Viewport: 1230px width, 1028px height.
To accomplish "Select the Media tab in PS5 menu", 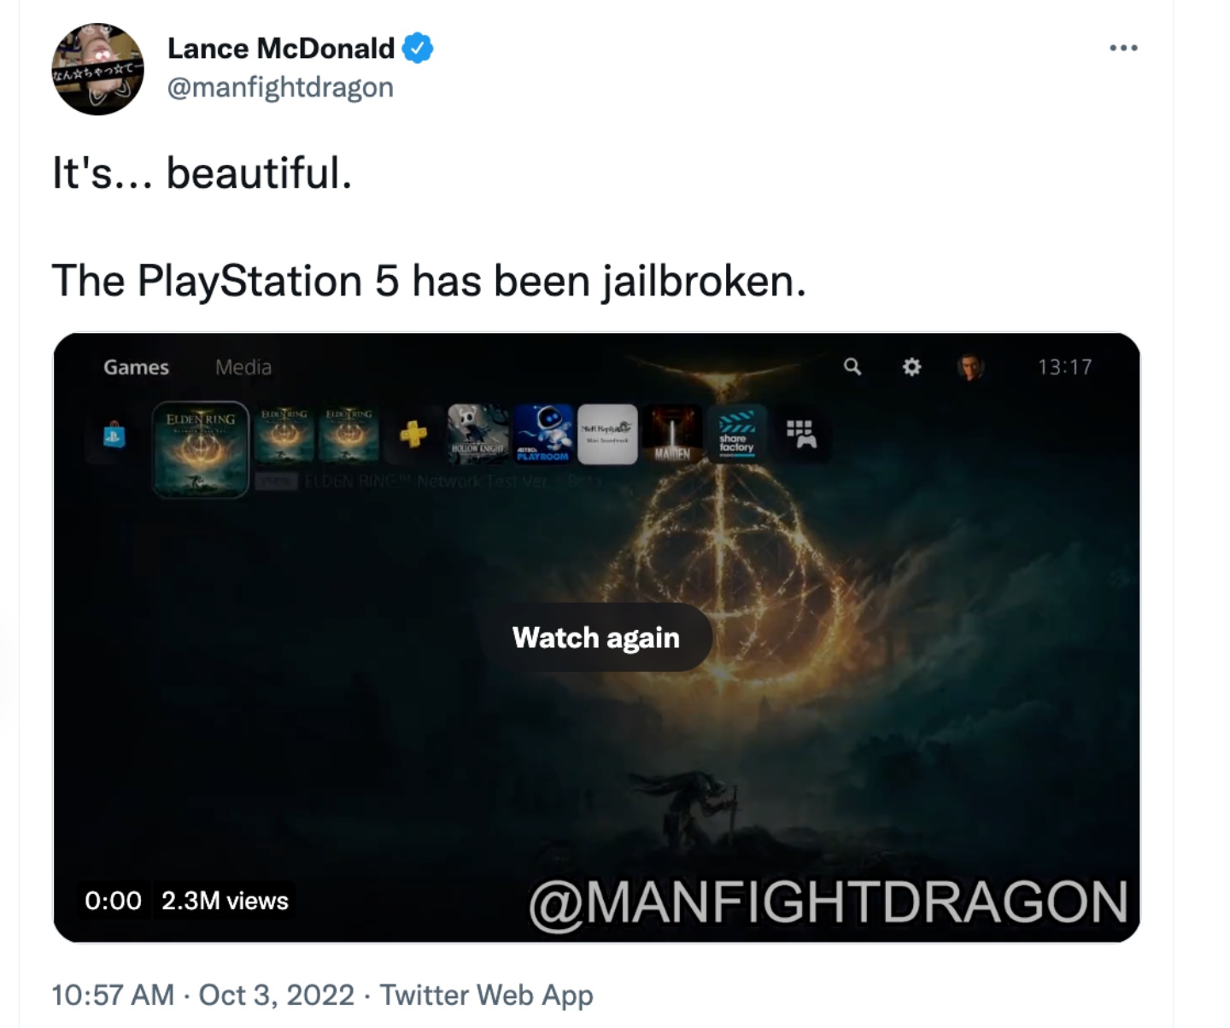I will tap(243, 367).
